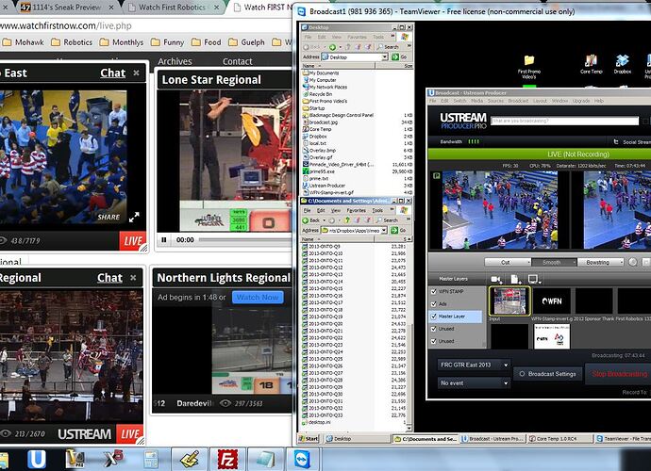This screenshot has height=471, width=651.
Task: Open the No event dropdown
Action: 474,383
